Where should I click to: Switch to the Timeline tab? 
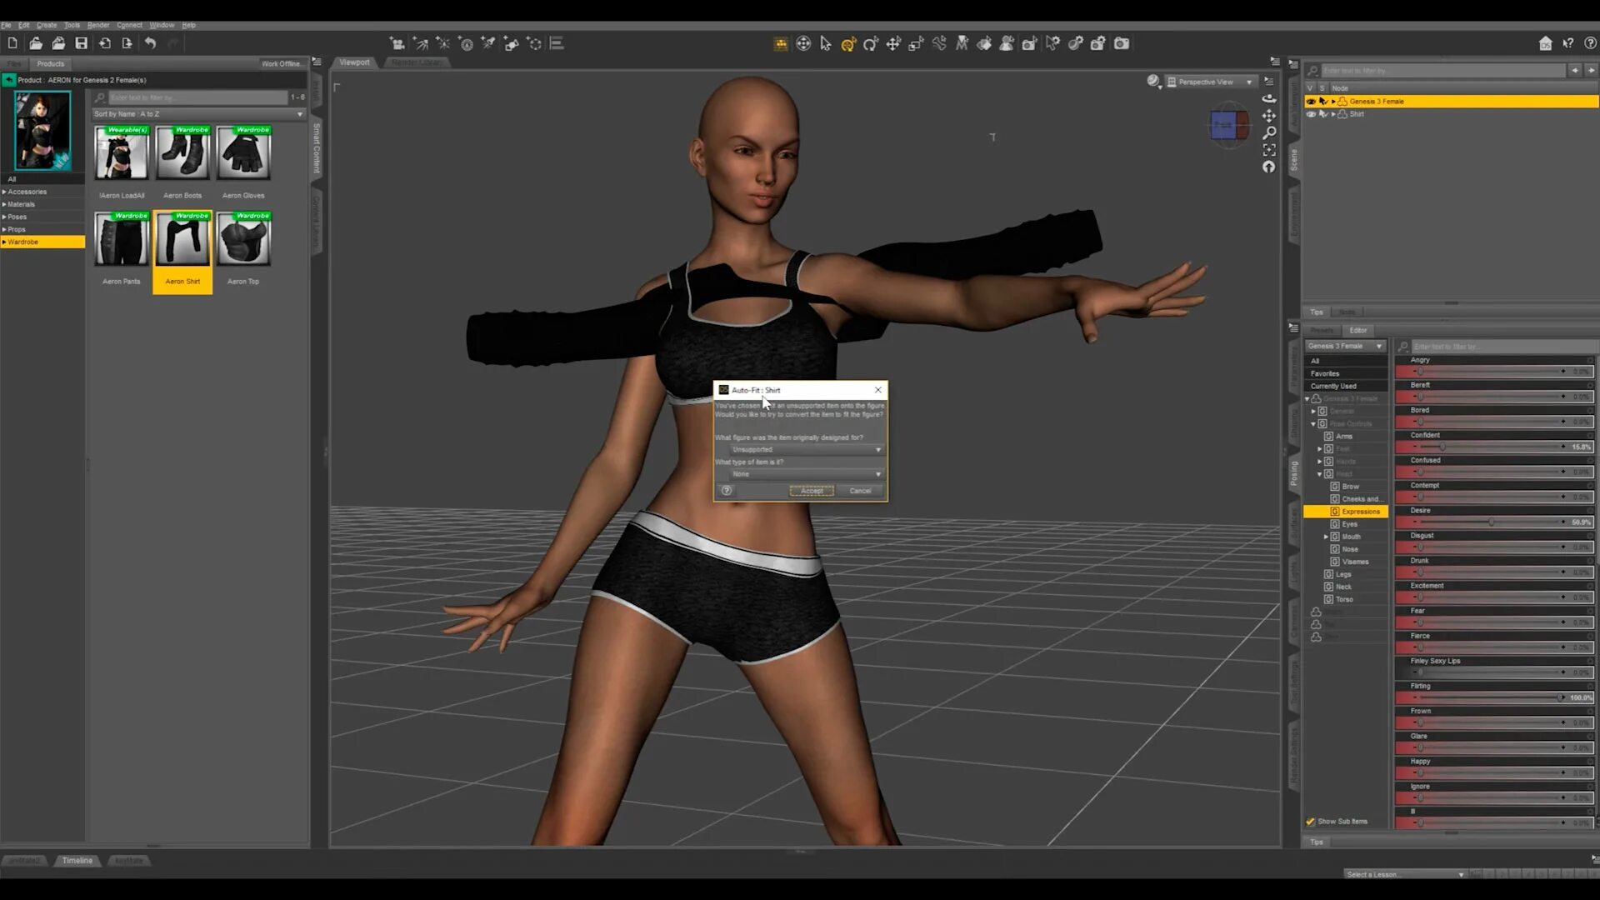point(77,860)
